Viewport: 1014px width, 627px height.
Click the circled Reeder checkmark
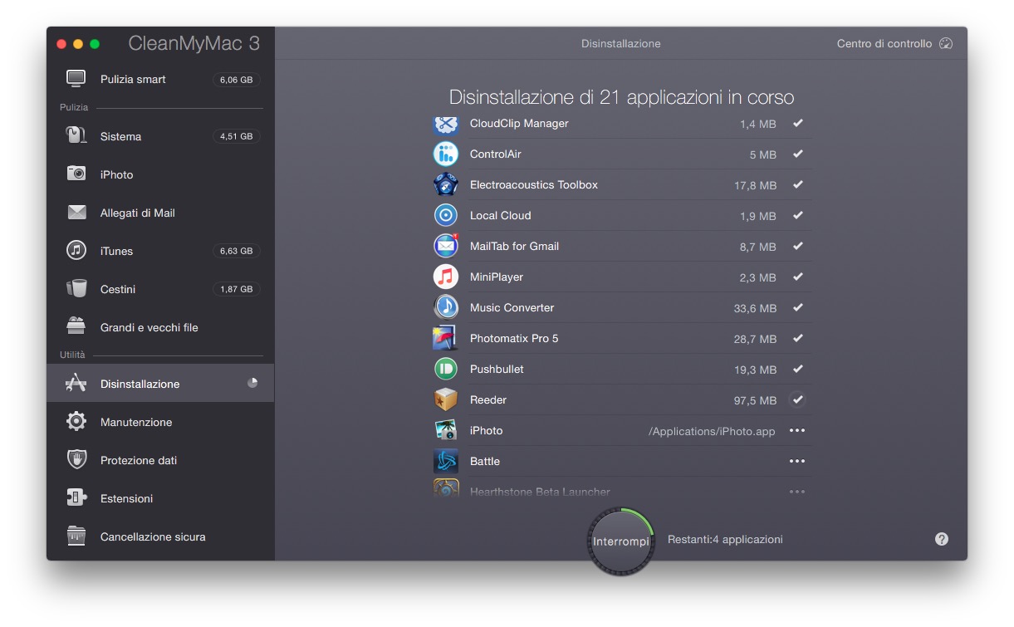[x=797, y=399]
